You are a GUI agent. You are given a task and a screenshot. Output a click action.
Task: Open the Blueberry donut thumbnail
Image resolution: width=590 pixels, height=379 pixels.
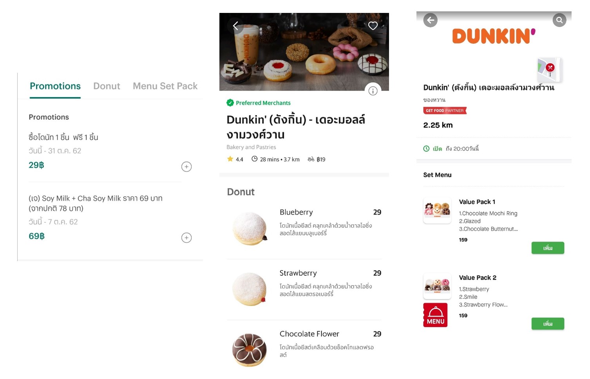click(x=250, y=229)
